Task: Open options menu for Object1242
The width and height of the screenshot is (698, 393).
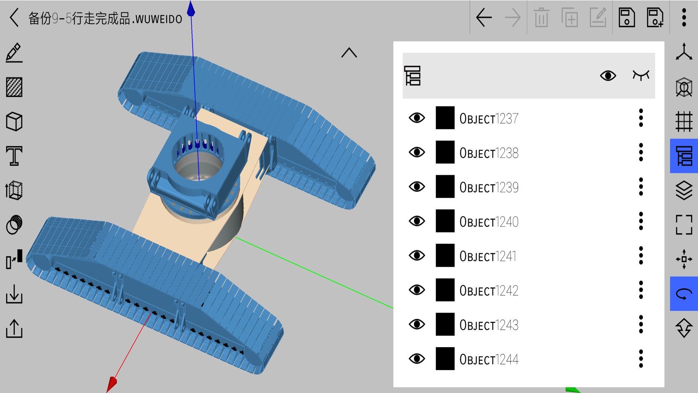Action: point(641,290)
